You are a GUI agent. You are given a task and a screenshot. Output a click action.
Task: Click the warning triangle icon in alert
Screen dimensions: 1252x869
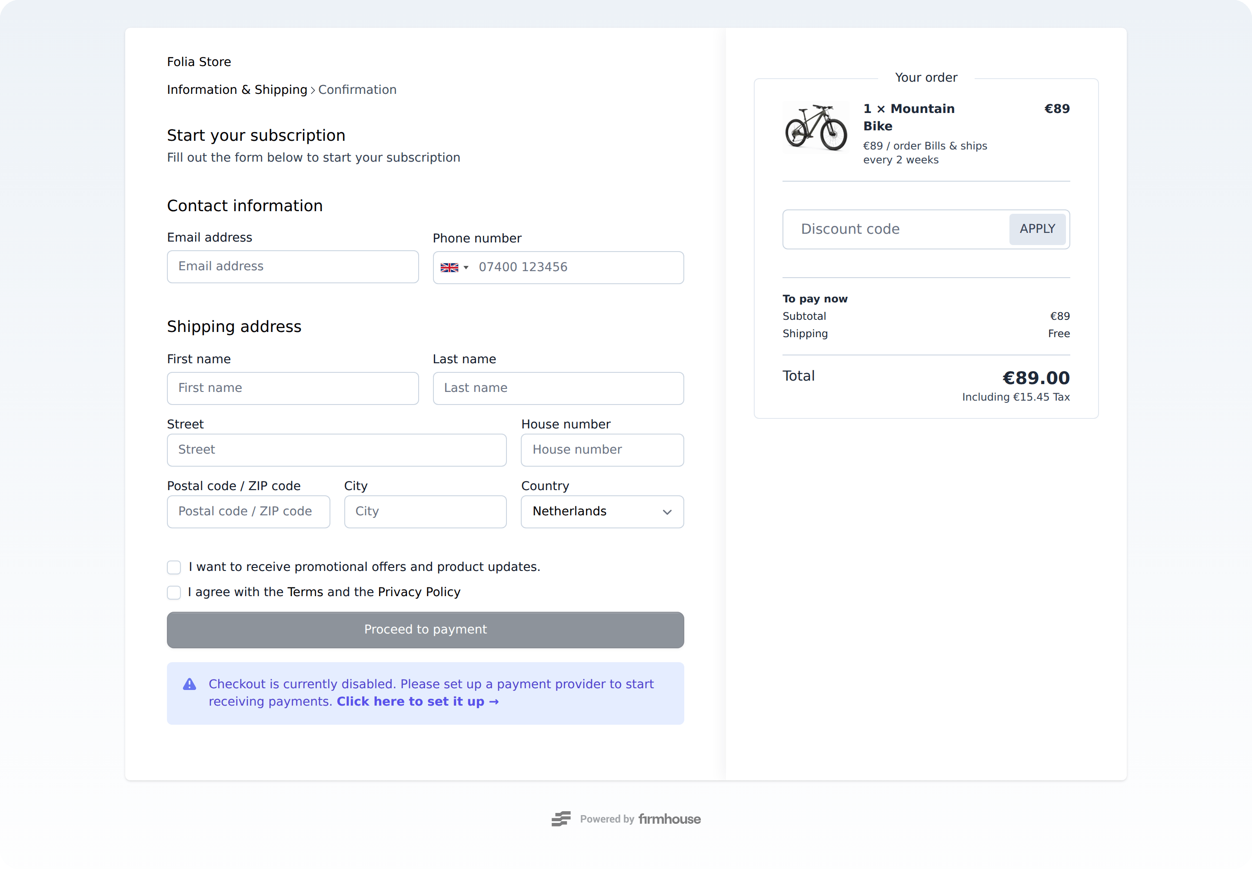click(189, 684)
